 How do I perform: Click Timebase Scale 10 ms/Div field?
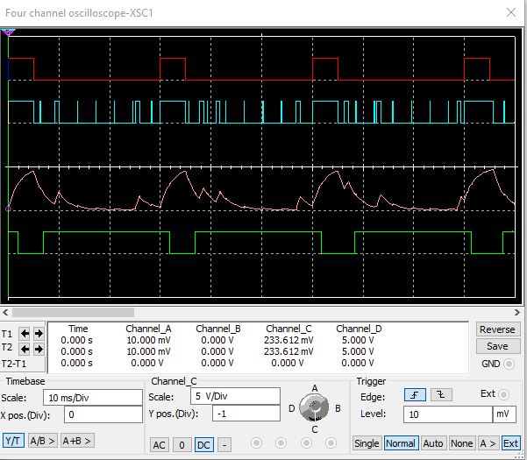pyautogui.click(x=93, y=398)
